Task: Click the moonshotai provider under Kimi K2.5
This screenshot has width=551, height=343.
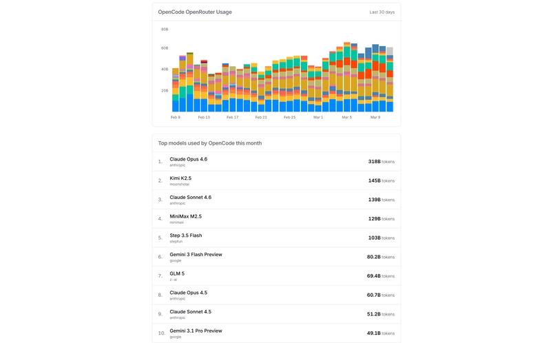Action: pos(179,185)
